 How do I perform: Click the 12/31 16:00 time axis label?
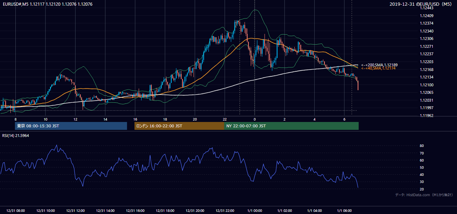[135, 211]
